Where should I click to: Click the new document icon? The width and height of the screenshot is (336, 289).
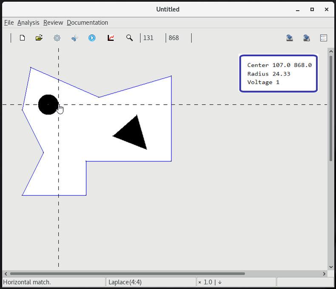click(x=22, y=38)
